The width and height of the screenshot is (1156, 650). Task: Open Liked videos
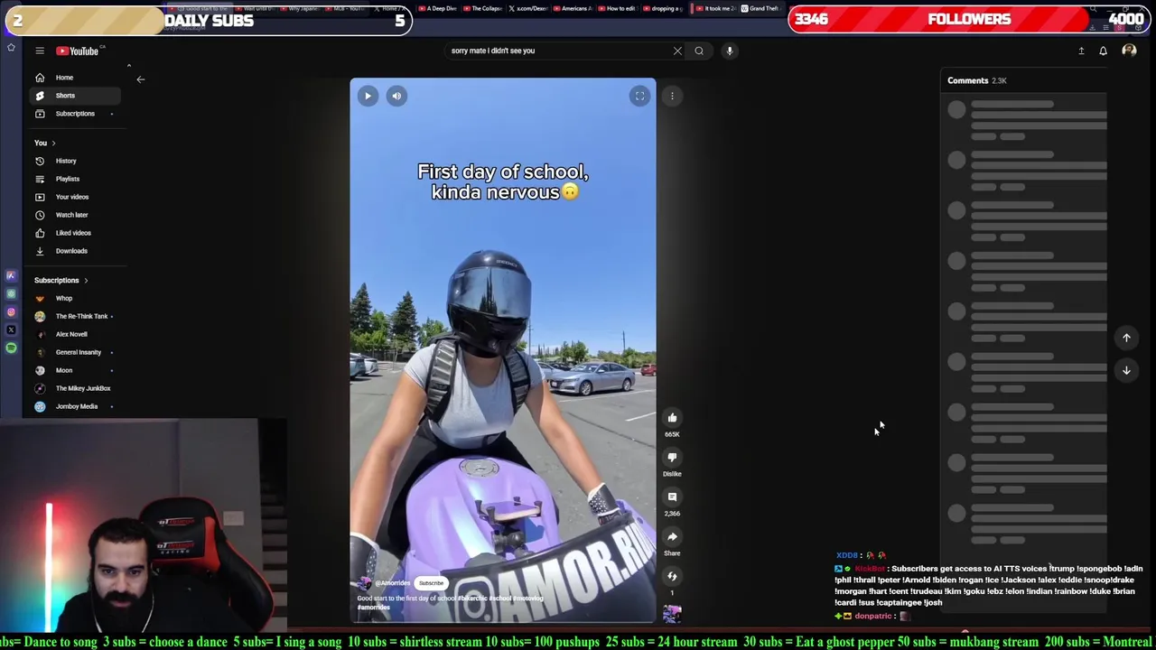coord(76,233)
